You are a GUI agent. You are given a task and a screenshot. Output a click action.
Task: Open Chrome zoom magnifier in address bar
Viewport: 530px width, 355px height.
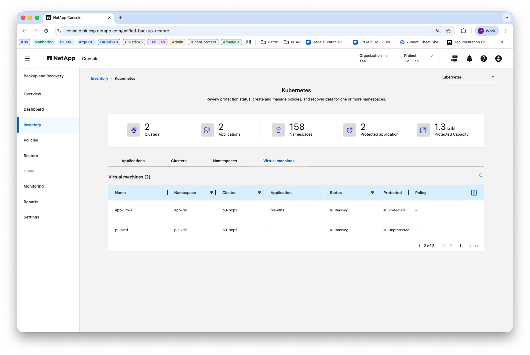coord(438,31)
